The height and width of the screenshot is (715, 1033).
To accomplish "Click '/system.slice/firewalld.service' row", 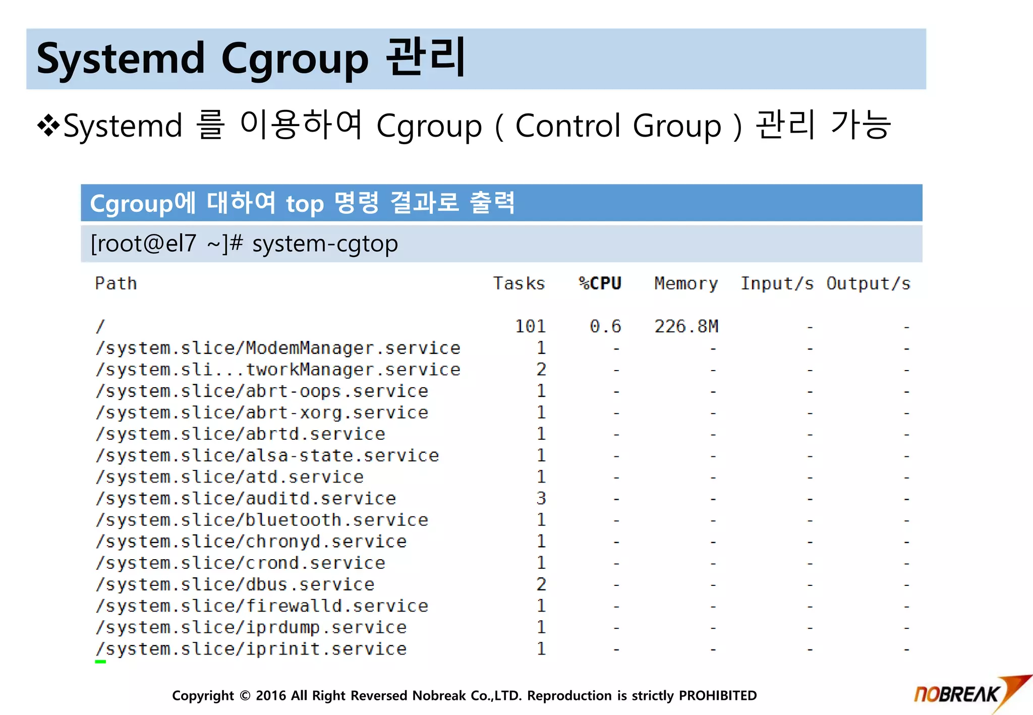I will coord(502,606).
